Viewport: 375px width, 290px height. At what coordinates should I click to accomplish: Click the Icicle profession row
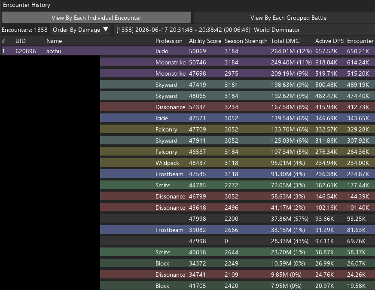coord(238,118)
